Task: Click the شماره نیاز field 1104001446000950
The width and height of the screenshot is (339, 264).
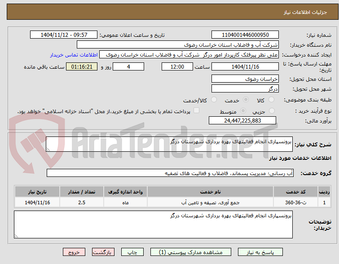Action: click(245, 35)
